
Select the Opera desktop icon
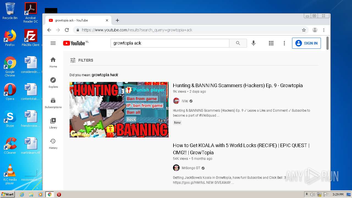click(10, 92)
